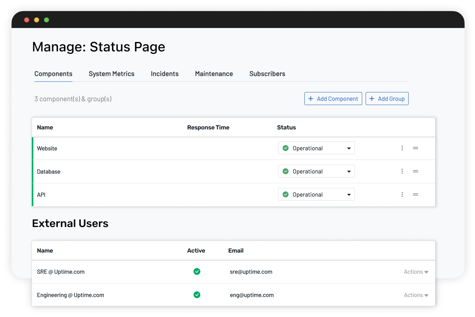
Task: Click the External Users heading
Action: (x=70, y=223)
